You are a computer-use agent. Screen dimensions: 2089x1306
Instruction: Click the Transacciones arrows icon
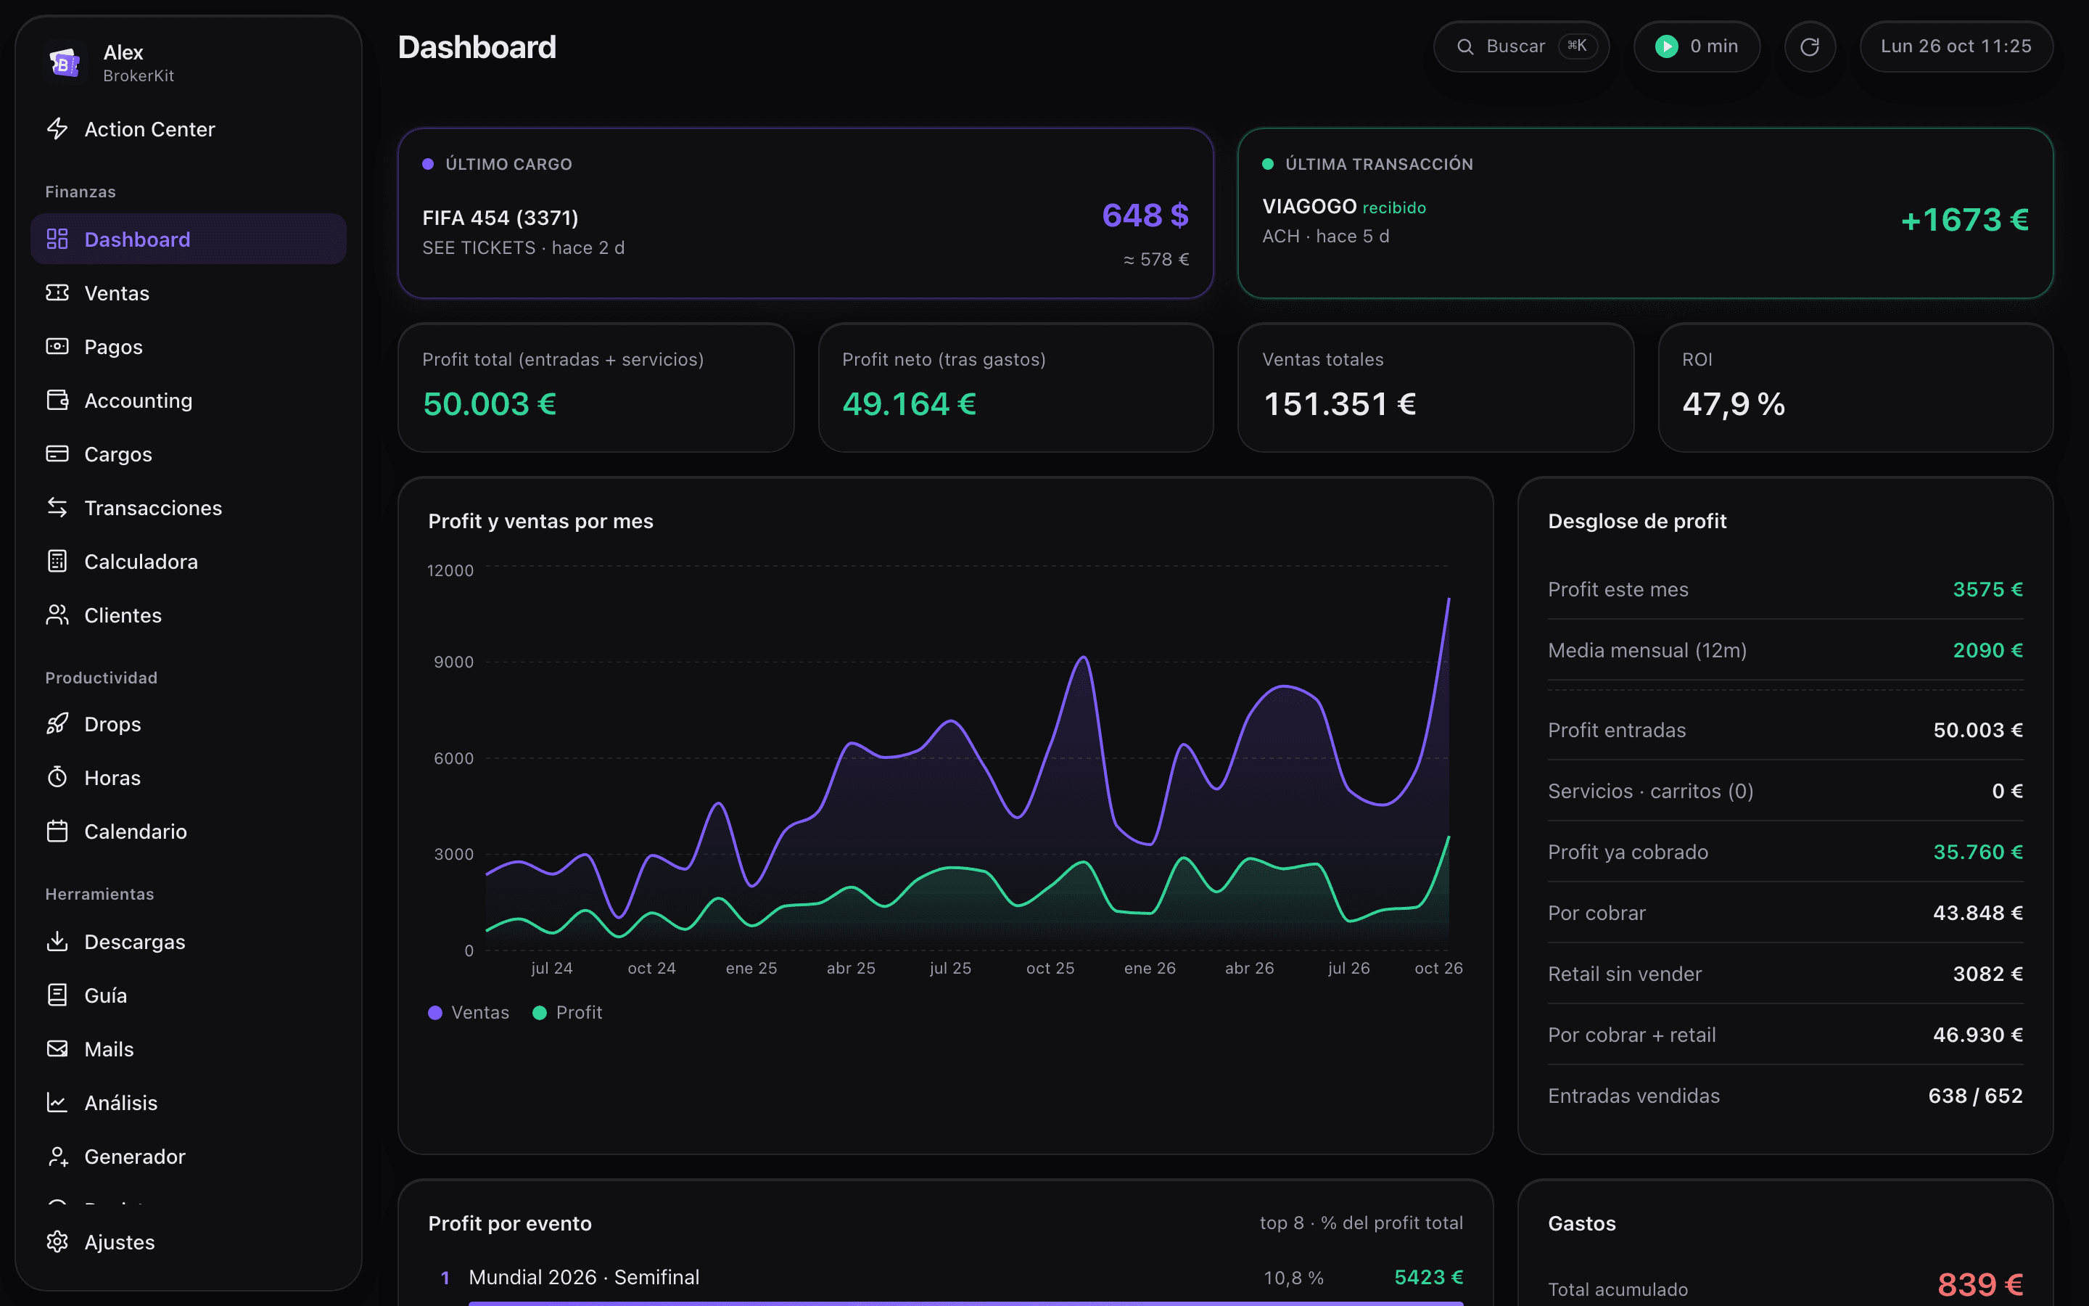point(57,507)
